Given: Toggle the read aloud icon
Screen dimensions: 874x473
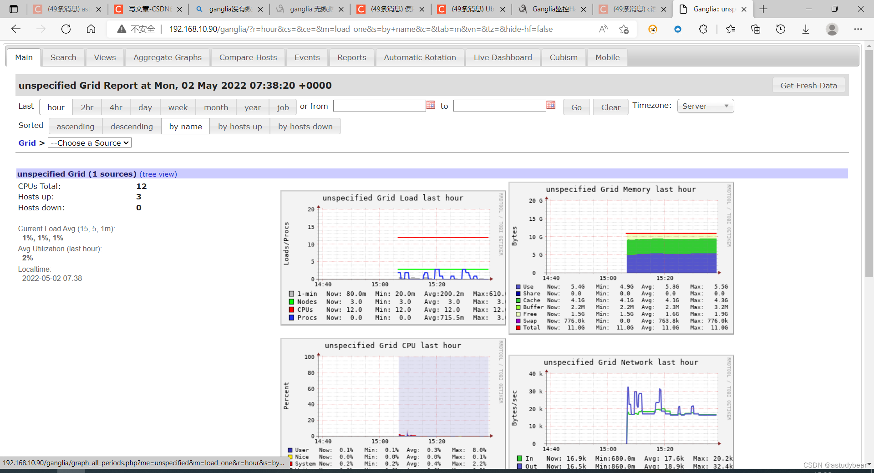Looking at the screenshot, I should click(x=603, y=29).
